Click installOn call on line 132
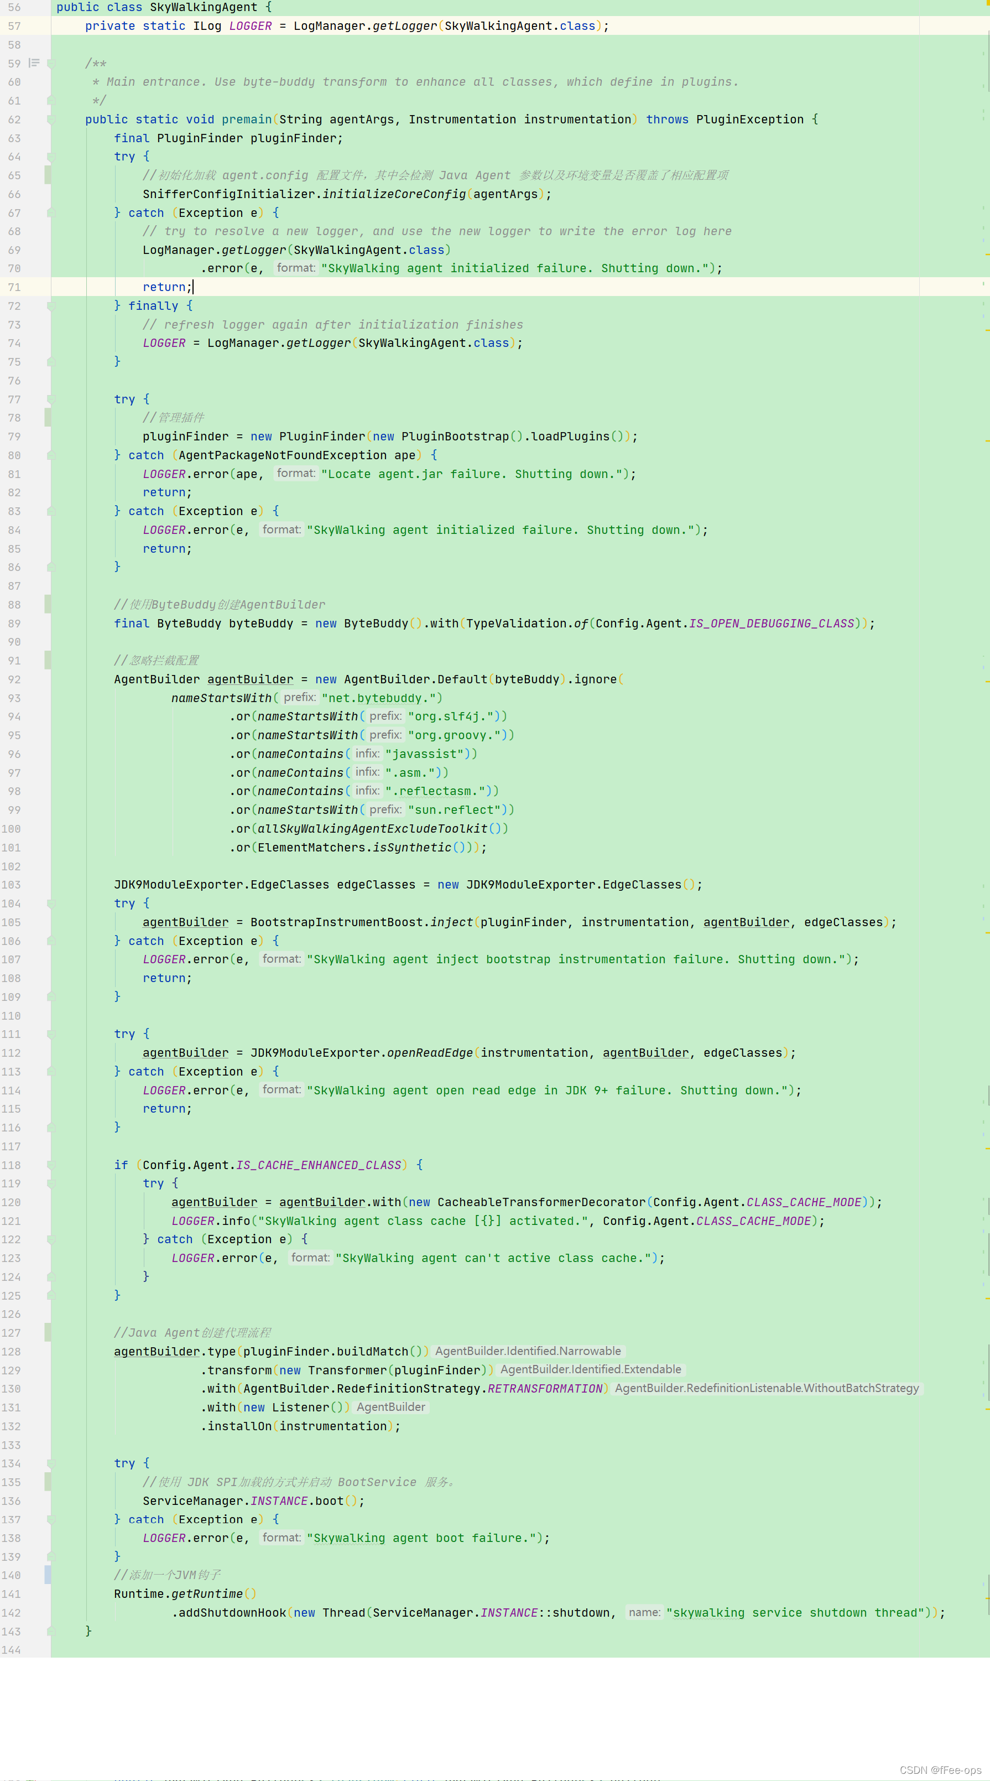 (240, 1426)
